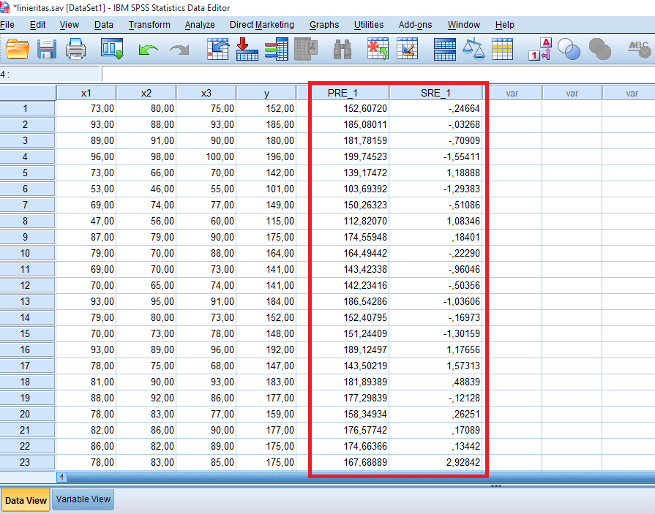Toggle Show All Variables
655x514 pixels.
click(x=600, y=50)
